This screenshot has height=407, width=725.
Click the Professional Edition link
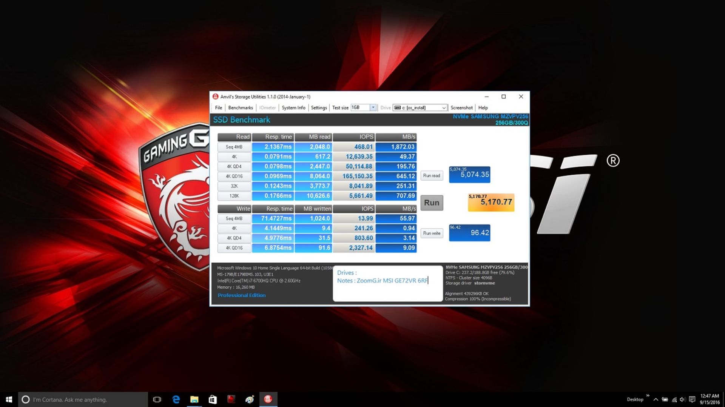pos(241,295)
